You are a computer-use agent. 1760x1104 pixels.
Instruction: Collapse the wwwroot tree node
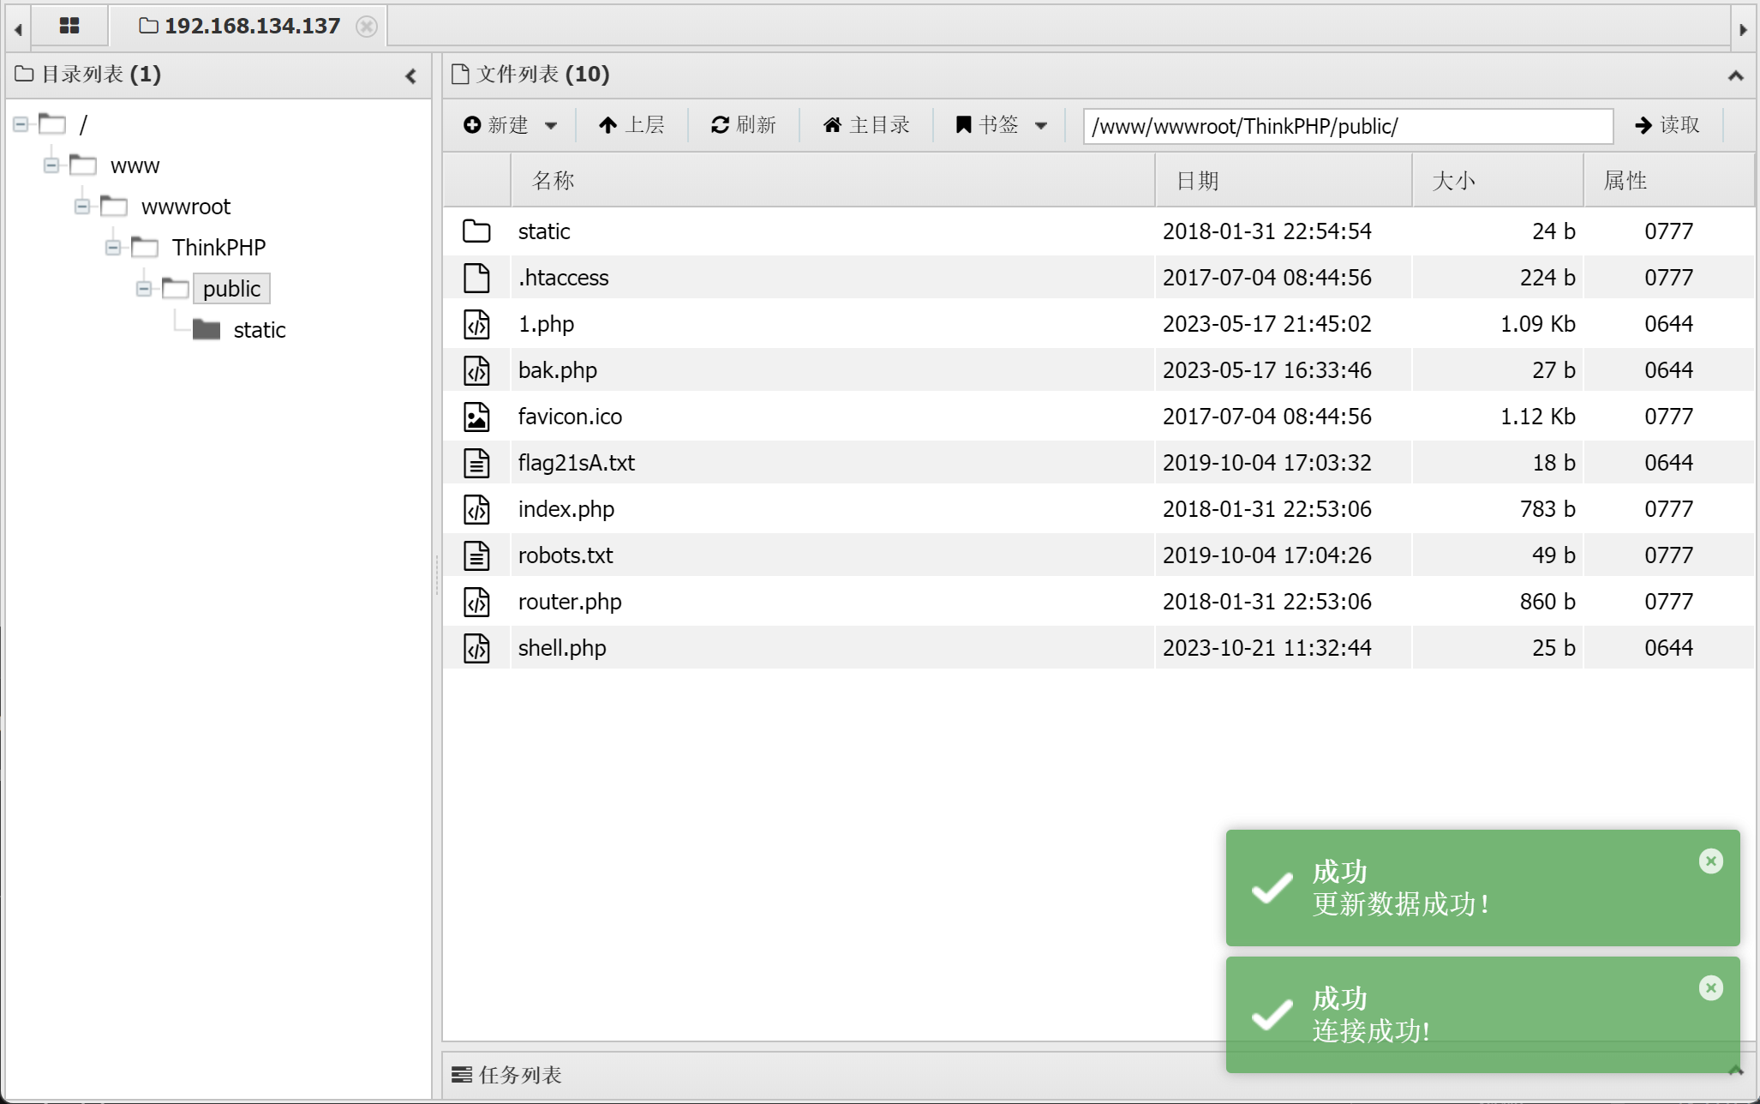[x=82, y=207]
